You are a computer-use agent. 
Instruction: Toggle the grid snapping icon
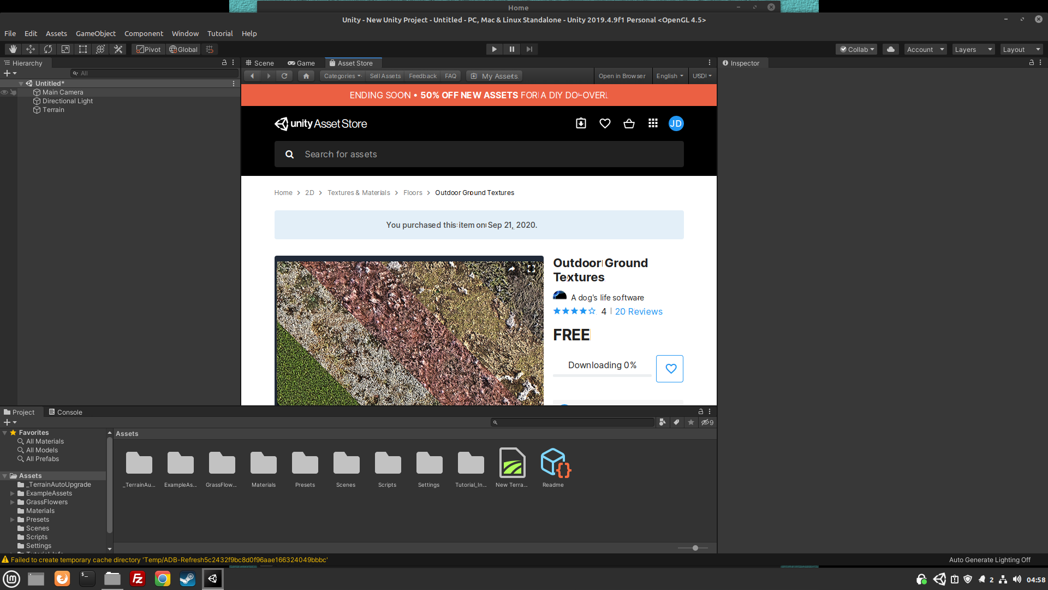[210, 49]
